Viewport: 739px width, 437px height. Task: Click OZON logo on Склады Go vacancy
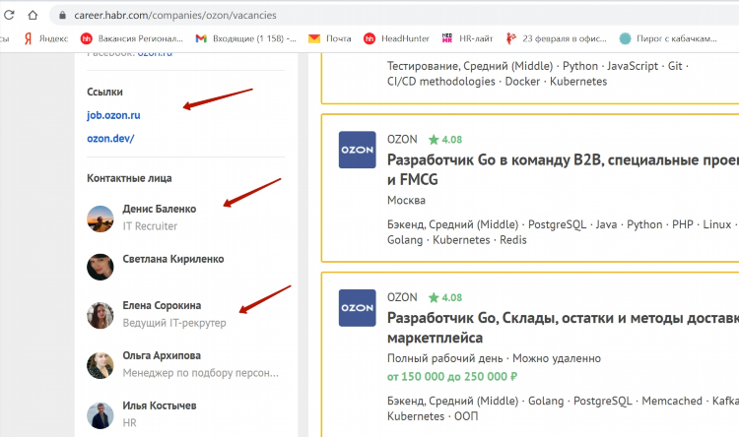coord(358,308)
